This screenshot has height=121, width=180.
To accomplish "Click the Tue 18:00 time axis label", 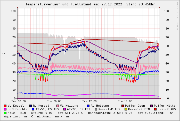I will (125, 101).
